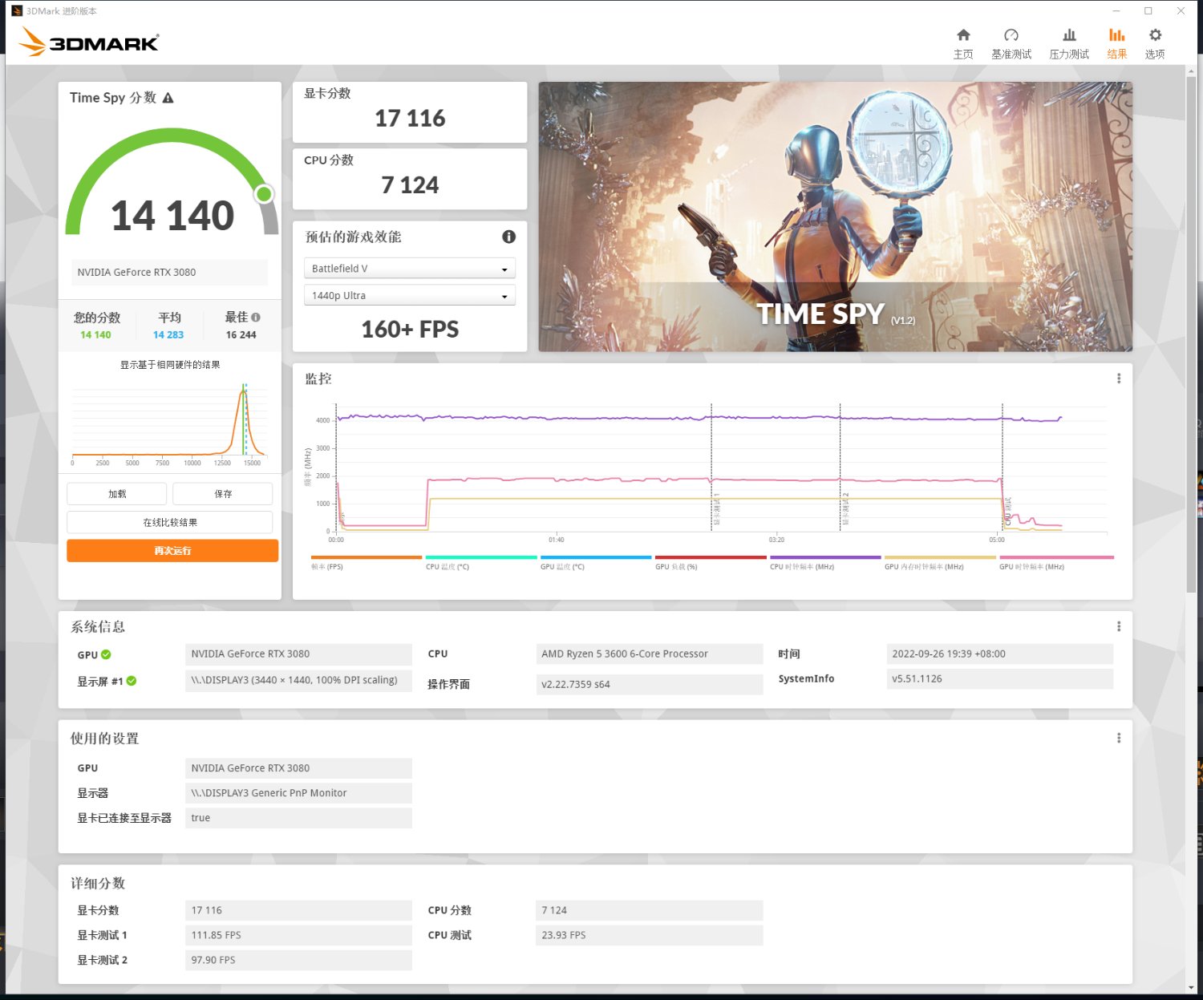Click Compare result online (在线比较结果) button
The image size is (1203, 1000).
170,522
